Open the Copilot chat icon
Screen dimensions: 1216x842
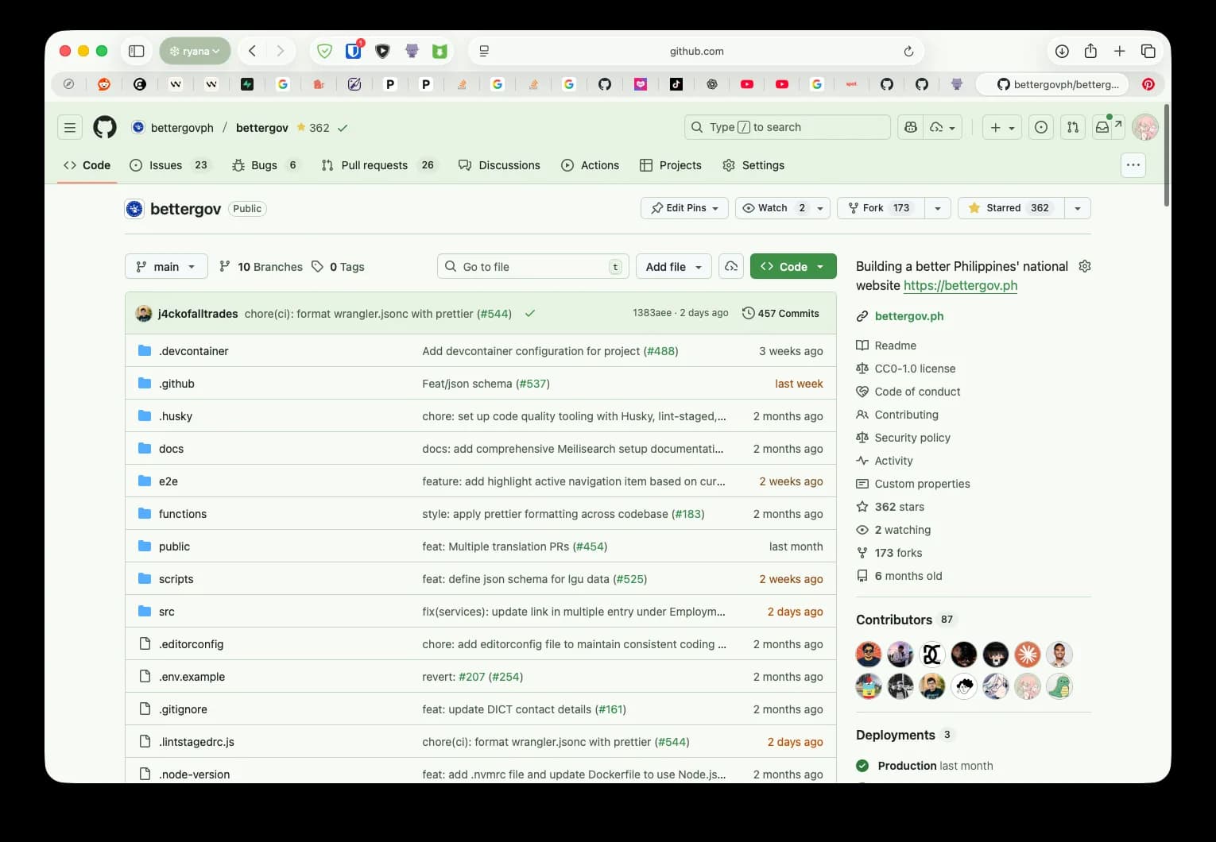911,127
